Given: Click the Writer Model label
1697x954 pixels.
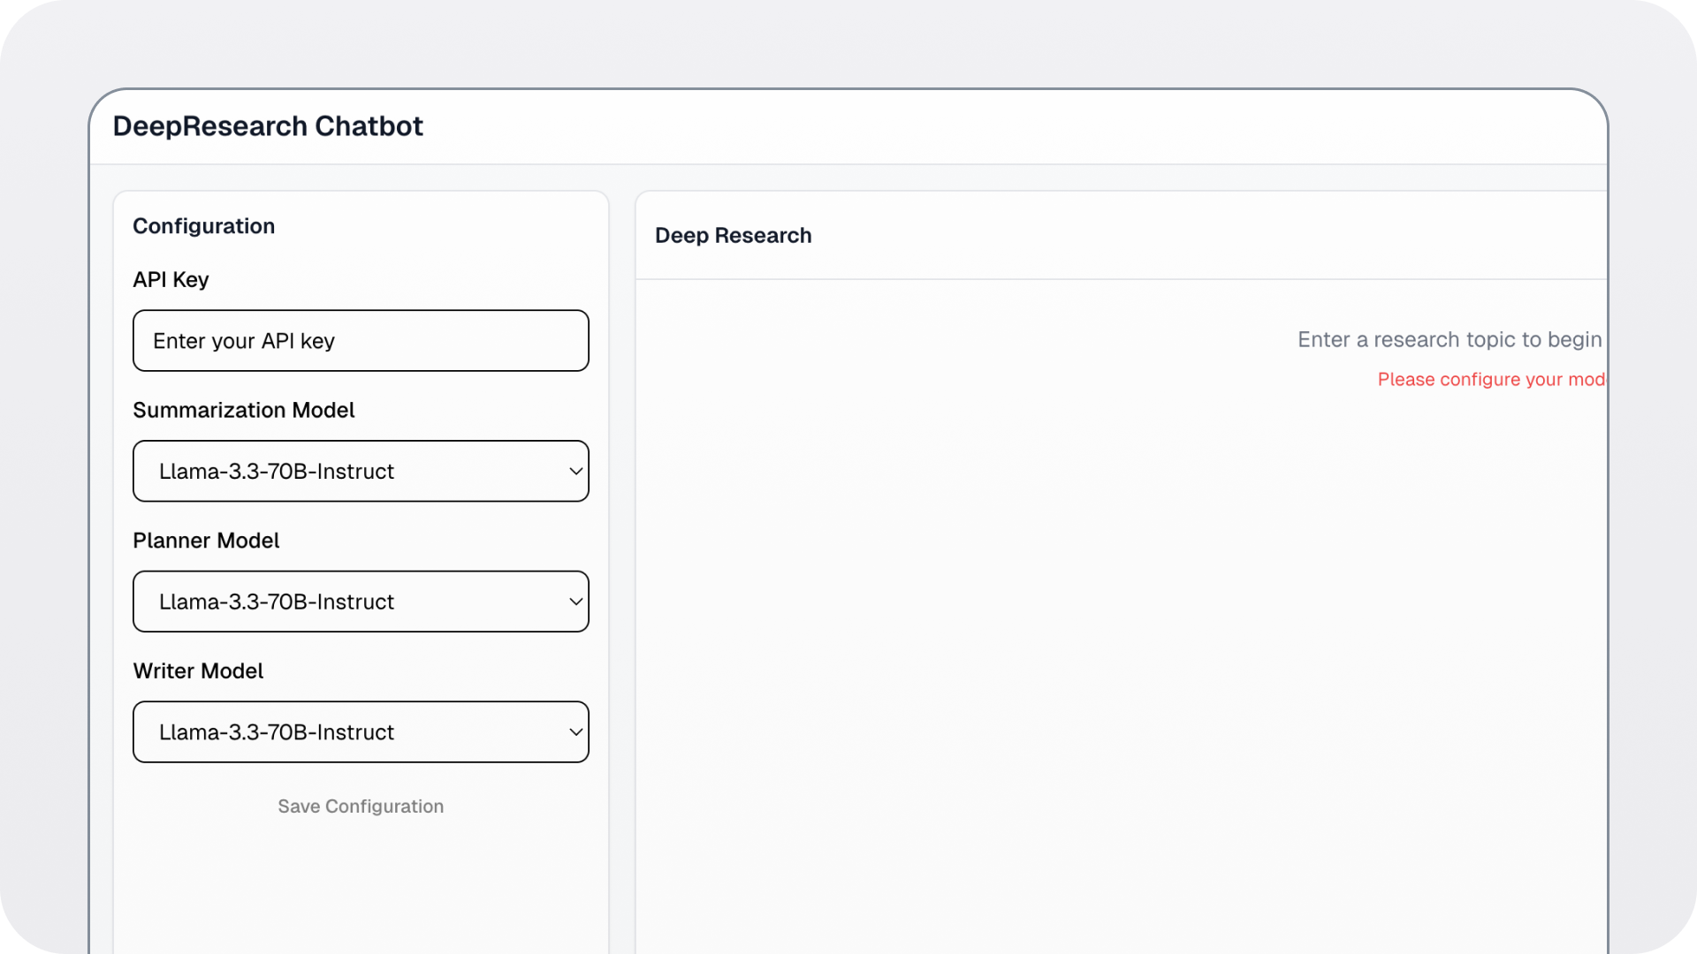Looking at the screenshot, I should click(x=198, y=671).
